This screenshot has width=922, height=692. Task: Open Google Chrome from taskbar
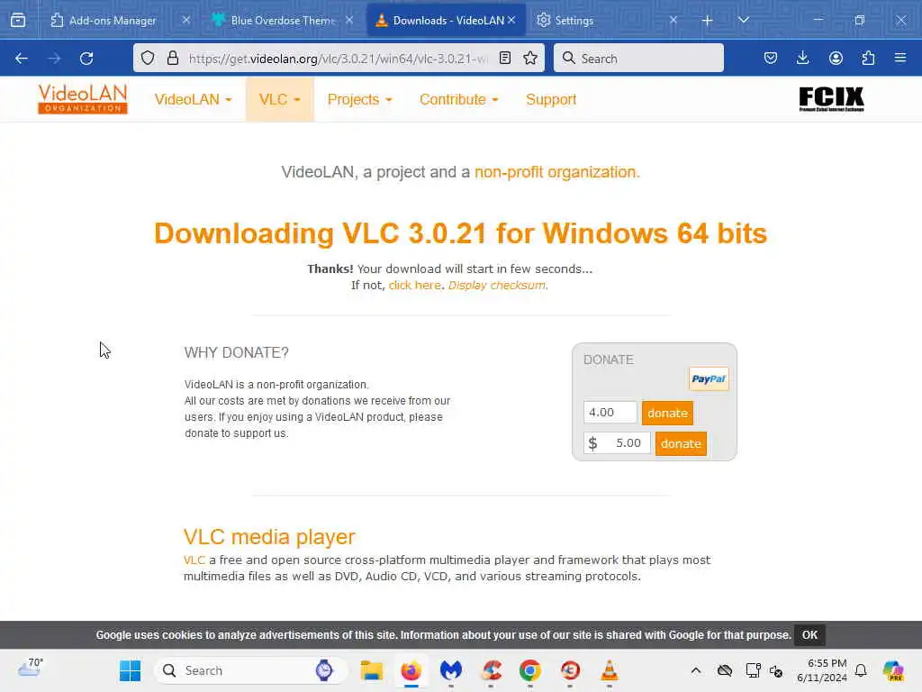[529, 670]
